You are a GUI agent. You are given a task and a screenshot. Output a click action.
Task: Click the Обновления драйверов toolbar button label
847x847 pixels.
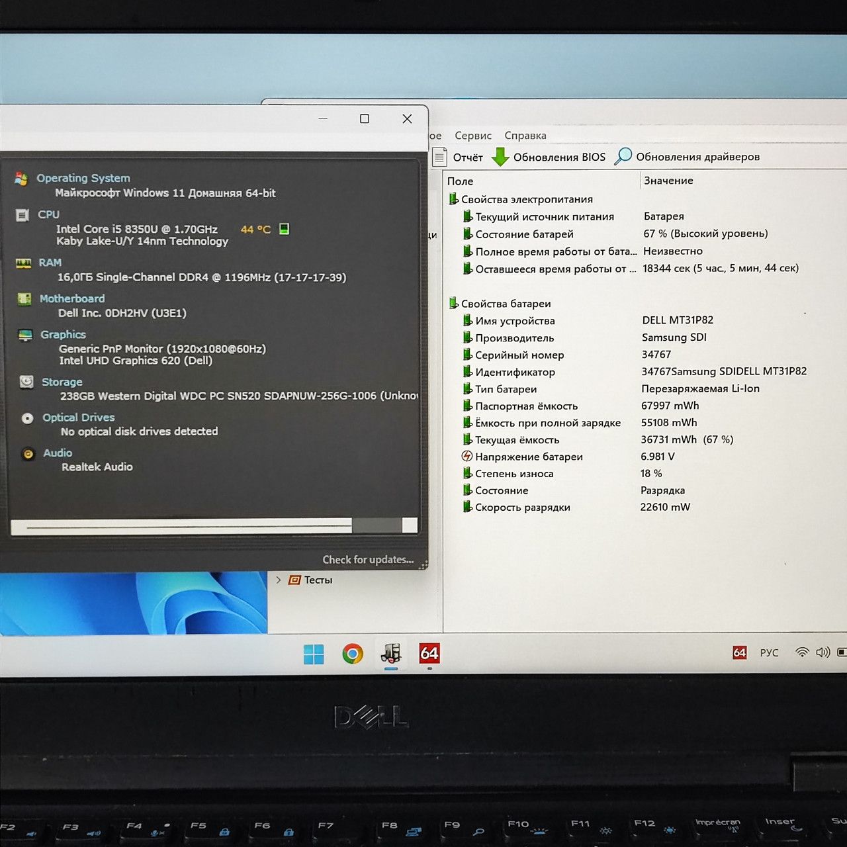697,157
